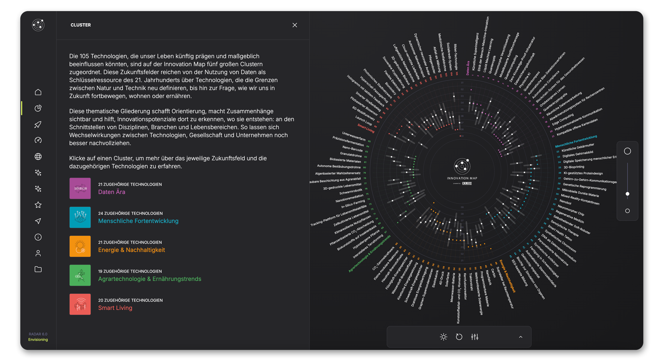Click the zoom slider handle
The height and width of the screenshot is (361, 664).
[x=627, y=194]
